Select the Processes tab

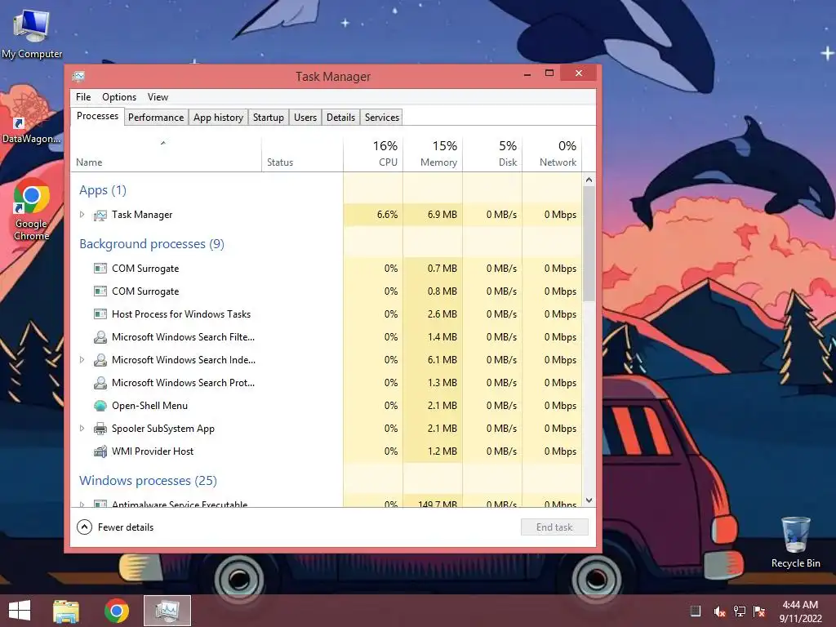[98, 116]
